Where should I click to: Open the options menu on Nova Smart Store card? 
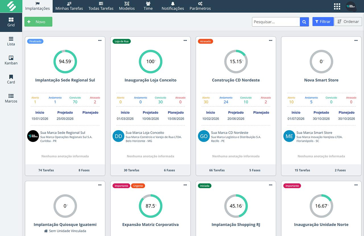(x=356, y=41)
